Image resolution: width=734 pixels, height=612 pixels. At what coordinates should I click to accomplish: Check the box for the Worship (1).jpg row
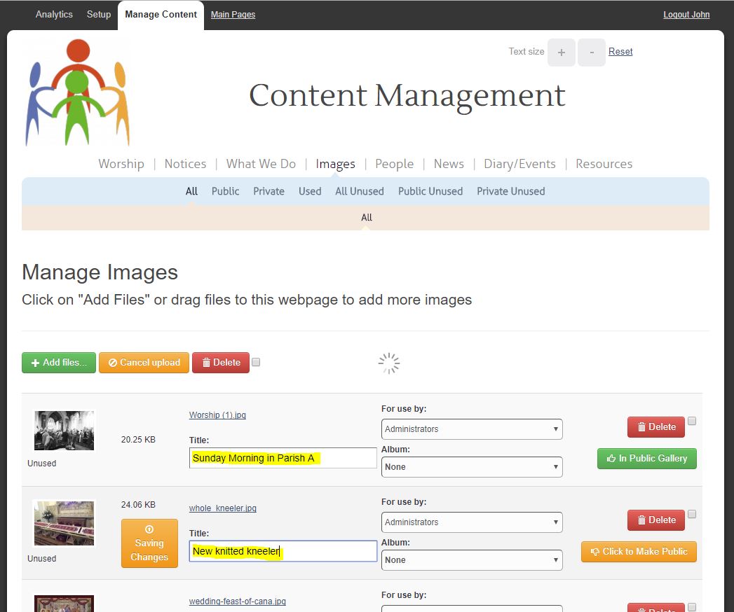point(692,421)
